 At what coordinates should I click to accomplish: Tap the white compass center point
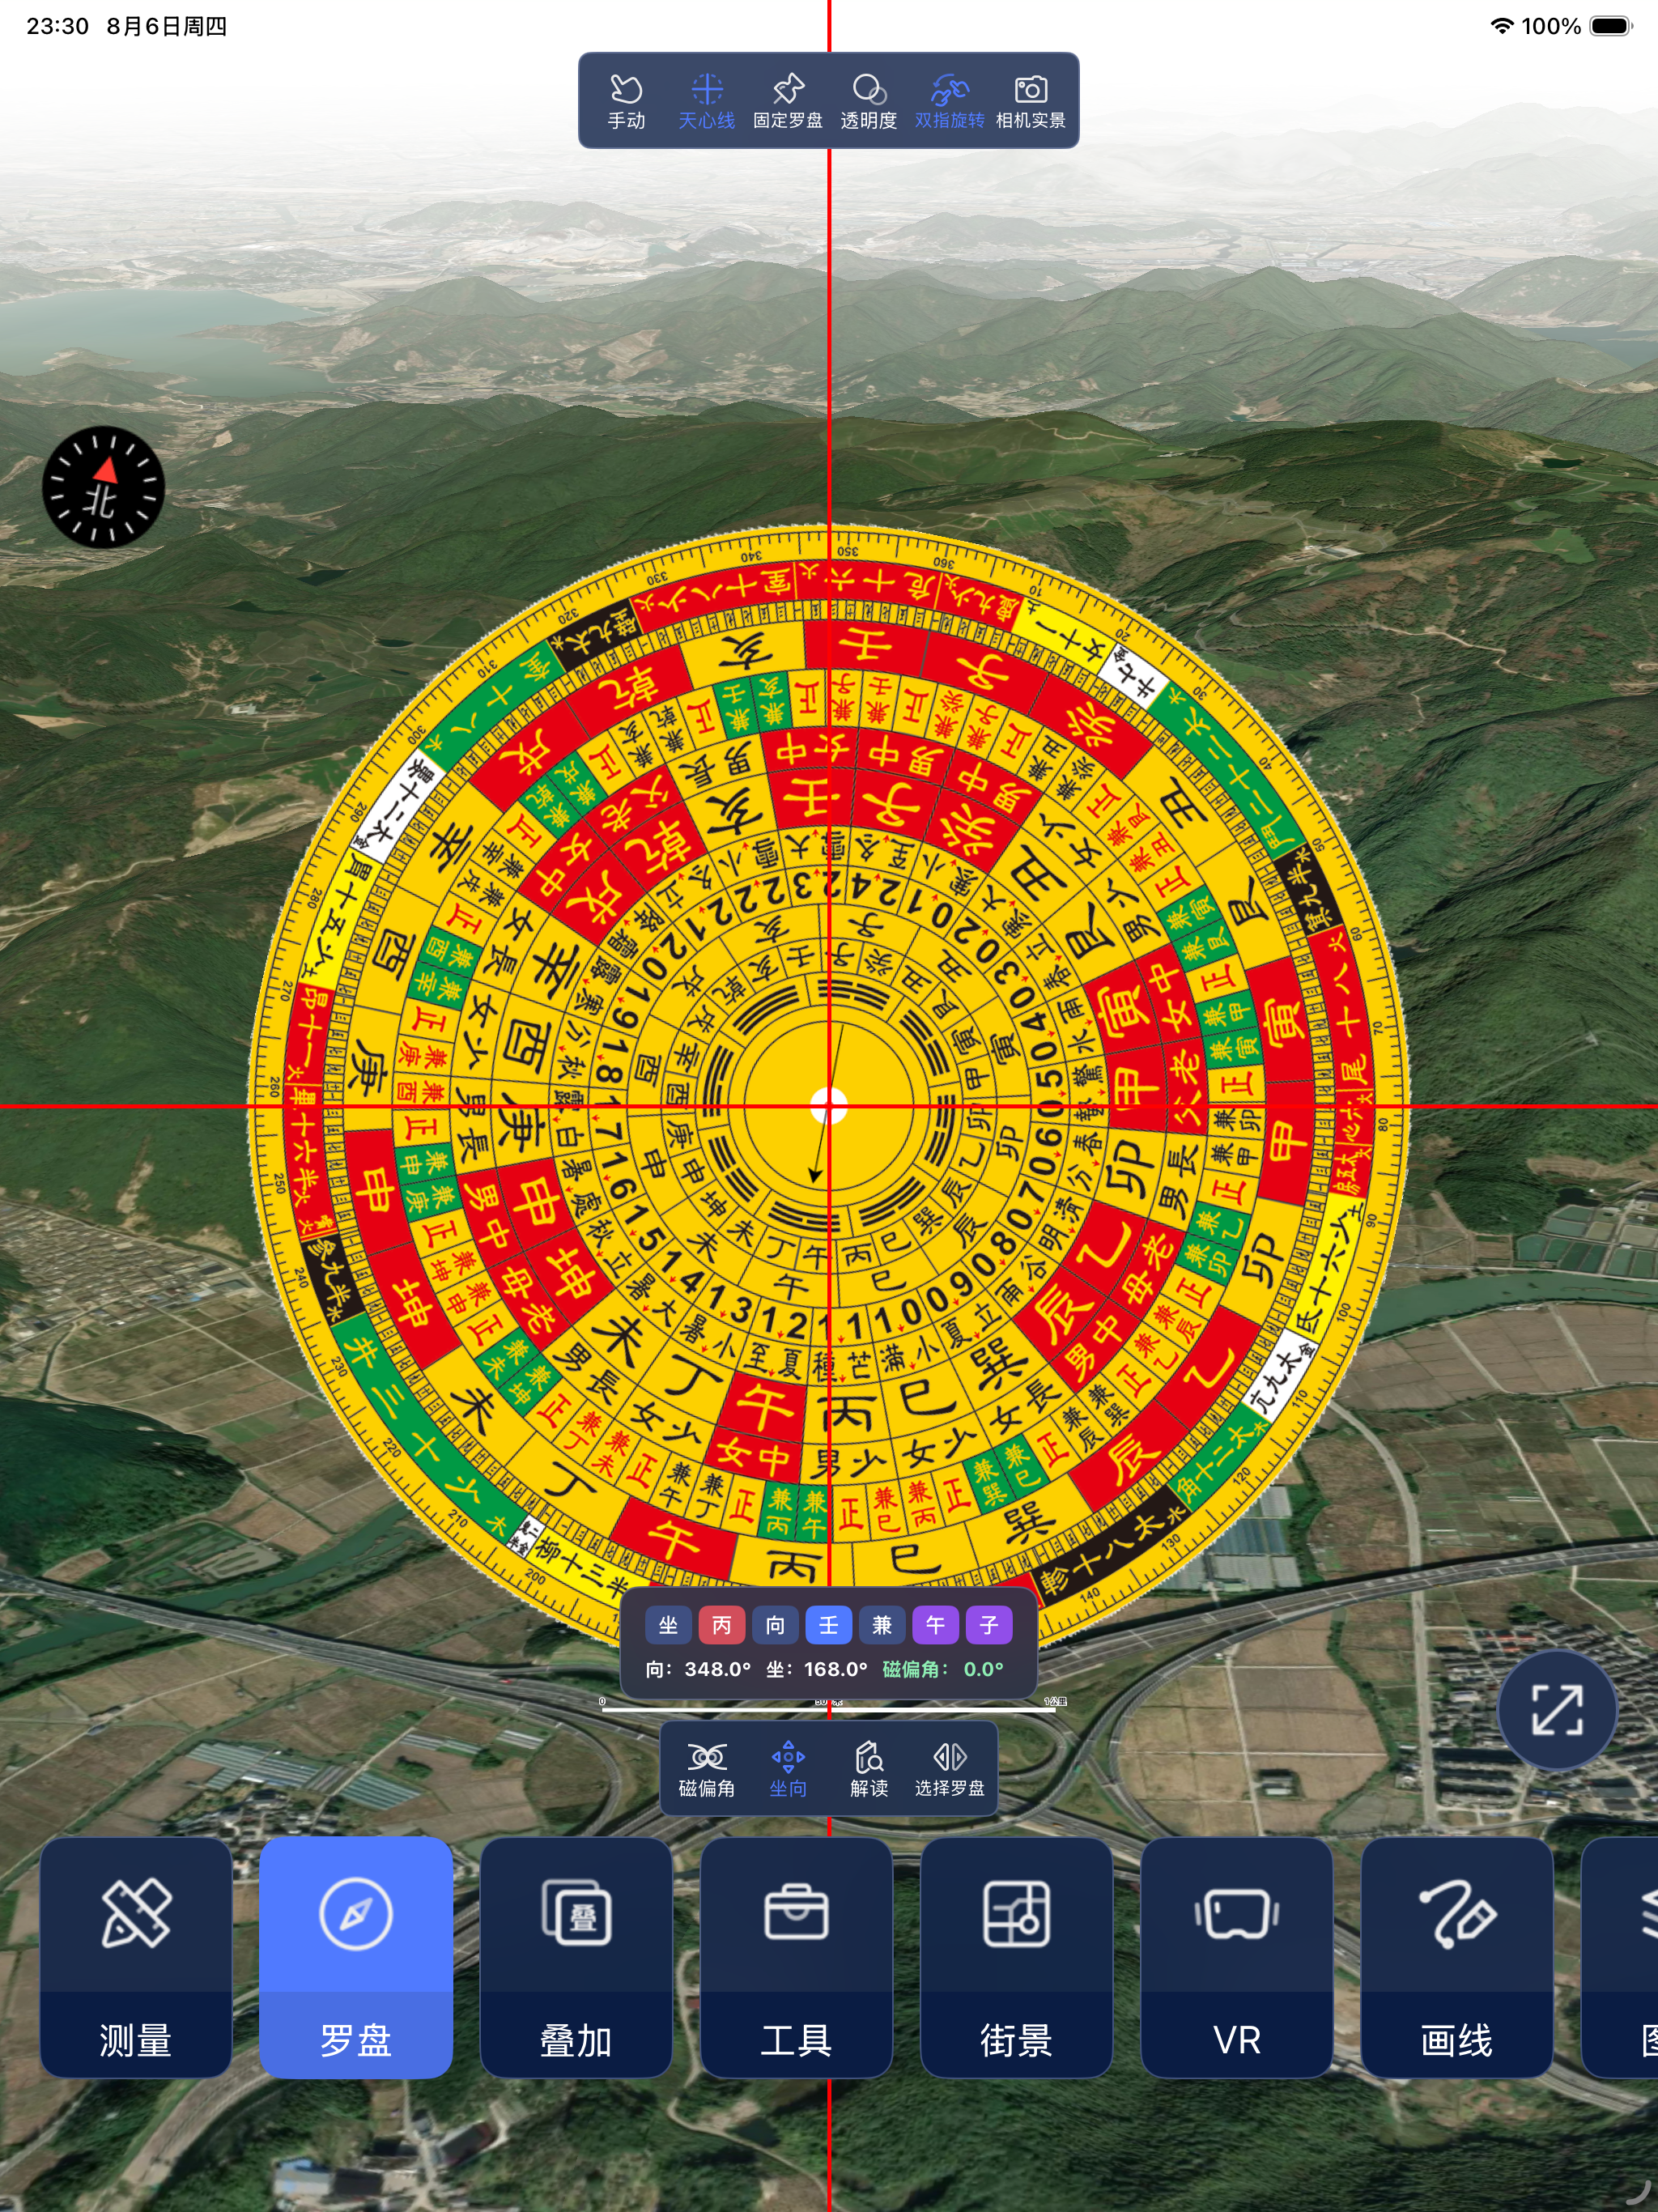[829, 1106]
